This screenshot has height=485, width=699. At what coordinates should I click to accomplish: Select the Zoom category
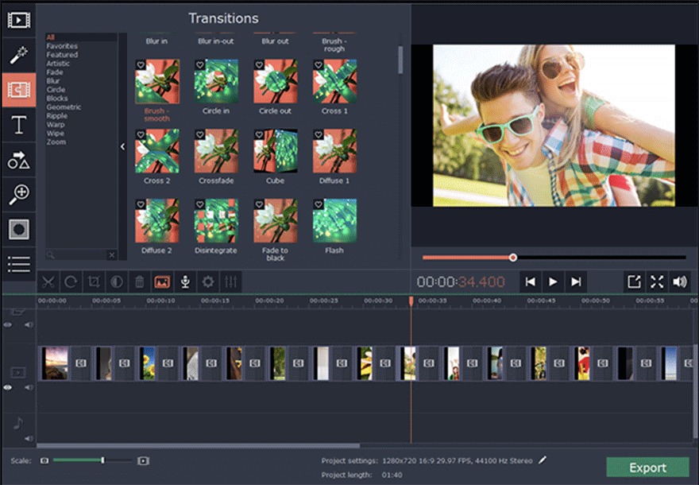tap(56, 142)
